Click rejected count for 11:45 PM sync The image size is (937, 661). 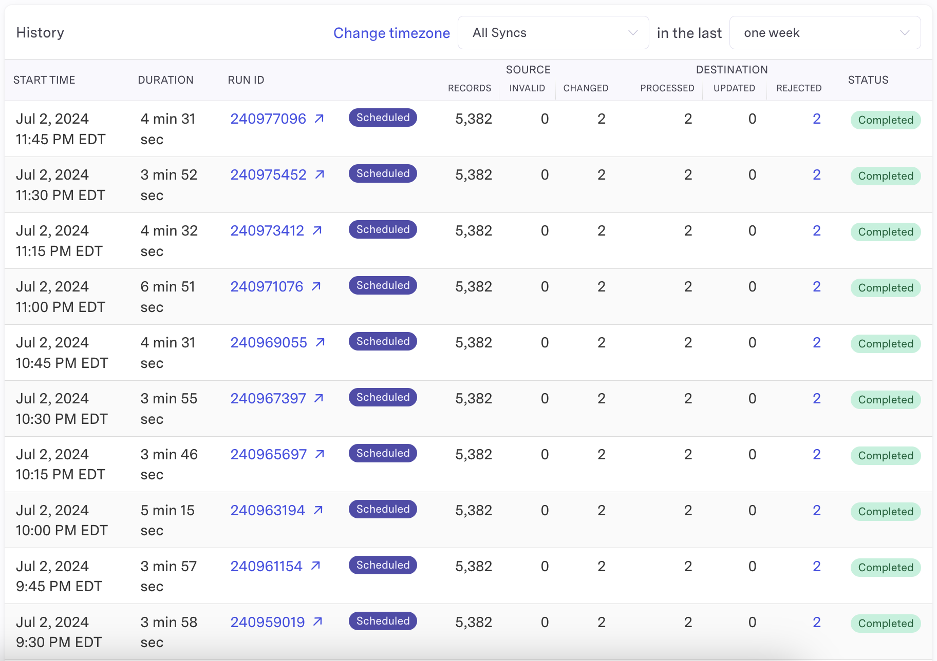point(816,119)
